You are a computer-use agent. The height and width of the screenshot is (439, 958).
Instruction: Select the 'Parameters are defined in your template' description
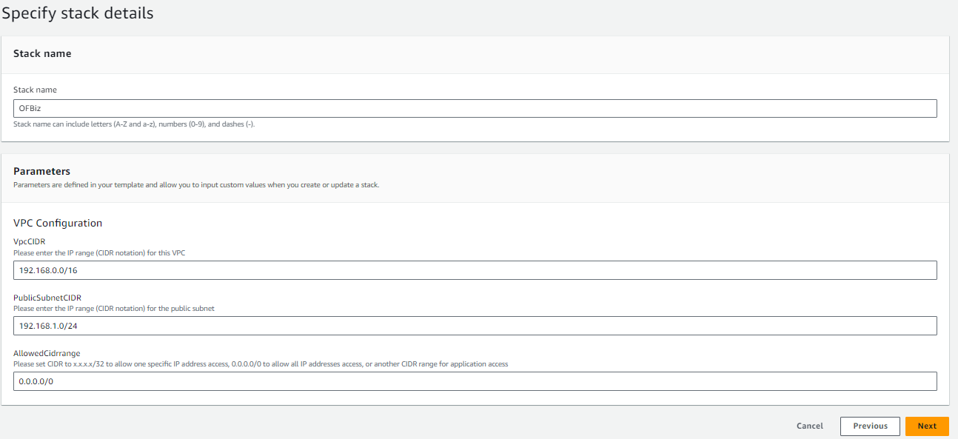point(196,185)
